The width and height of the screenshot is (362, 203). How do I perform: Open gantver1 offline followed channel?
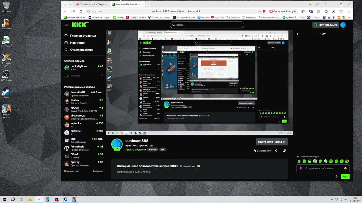tap(84, 76)
